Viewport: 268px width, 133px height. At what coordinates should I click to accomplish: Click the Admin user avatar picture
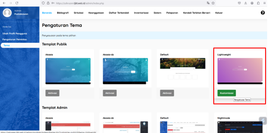pyautogui.click(x=7, y=13)
